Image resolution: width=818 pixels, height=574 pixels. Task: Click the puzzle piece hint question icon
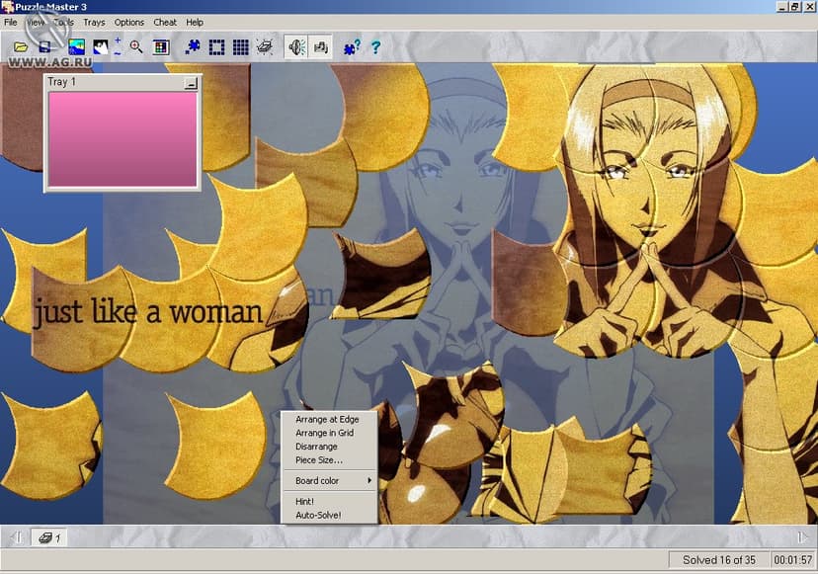[x=352, y=47]
